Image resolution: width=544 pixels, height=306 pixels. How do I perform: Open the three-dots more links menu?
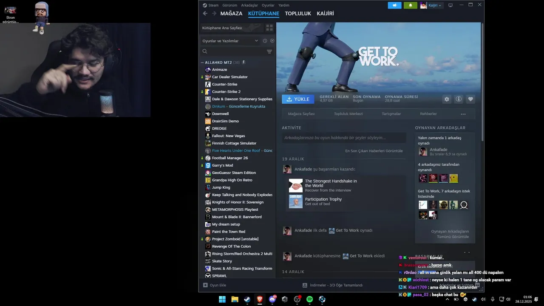pos(463,114)
